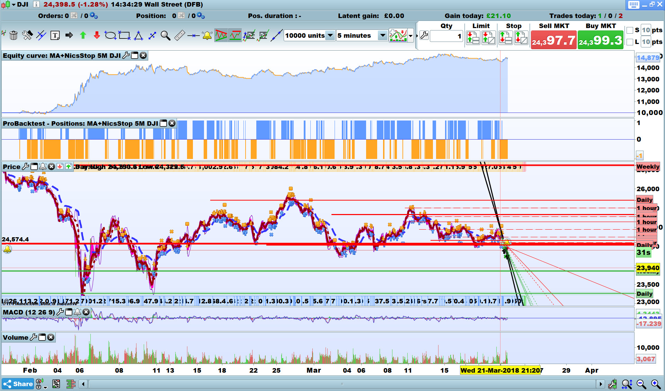Close the ProBacktest Positions panel

point(172,123)
